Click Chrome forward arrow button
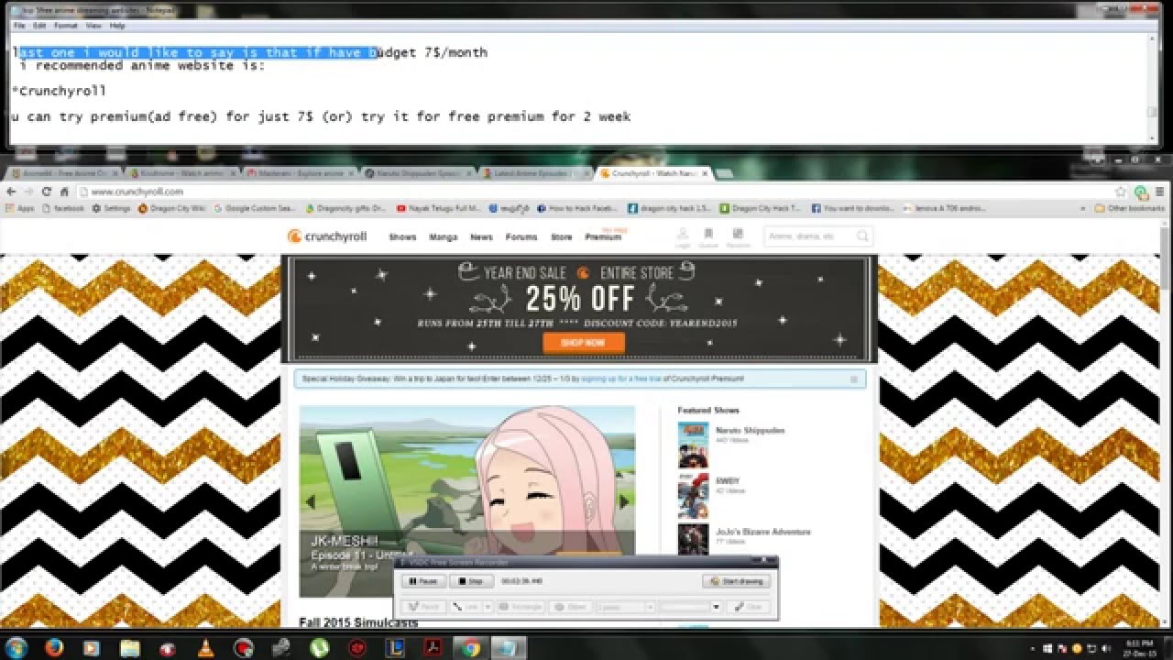 tap(28, 192)
